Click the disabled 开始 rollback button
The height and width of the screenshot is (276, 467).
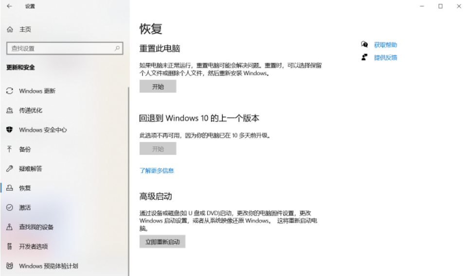tap(158, 148)
